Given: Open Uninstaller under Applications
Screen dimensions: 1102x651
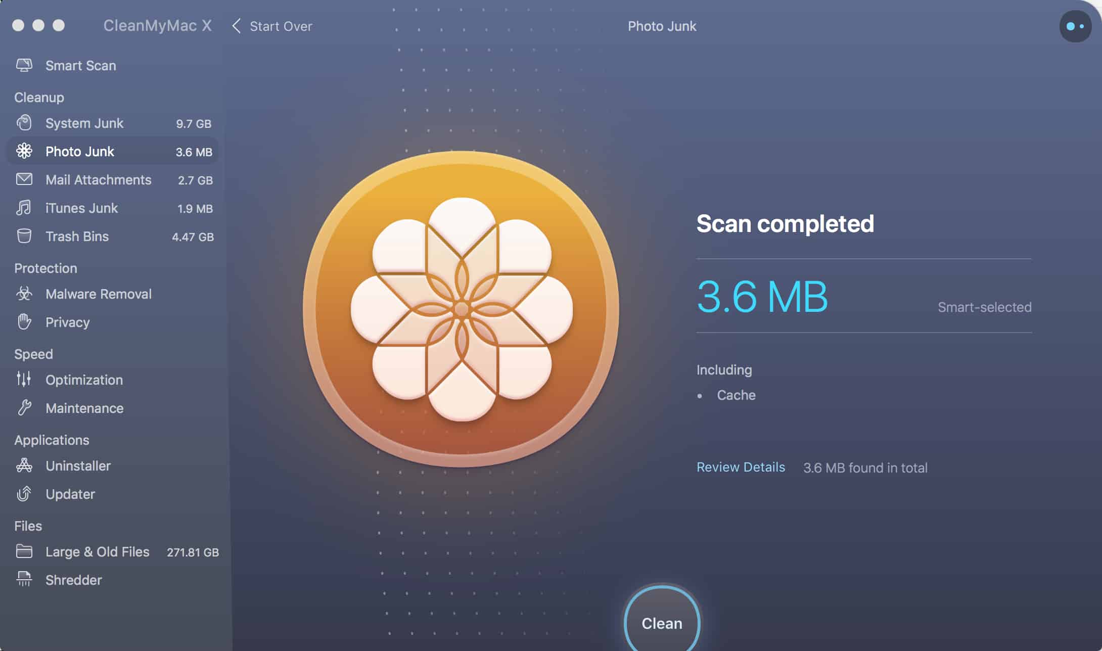Looking at the screenshot, I should tap(78, 466).
